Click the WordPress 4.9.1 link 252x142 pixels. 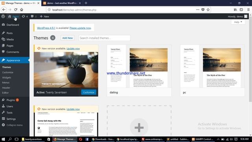[x=46, y=28]
